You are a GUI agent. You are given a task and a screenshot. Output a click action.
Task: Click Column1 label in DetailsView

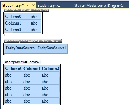pyautogui.click(x=17, y=23)
